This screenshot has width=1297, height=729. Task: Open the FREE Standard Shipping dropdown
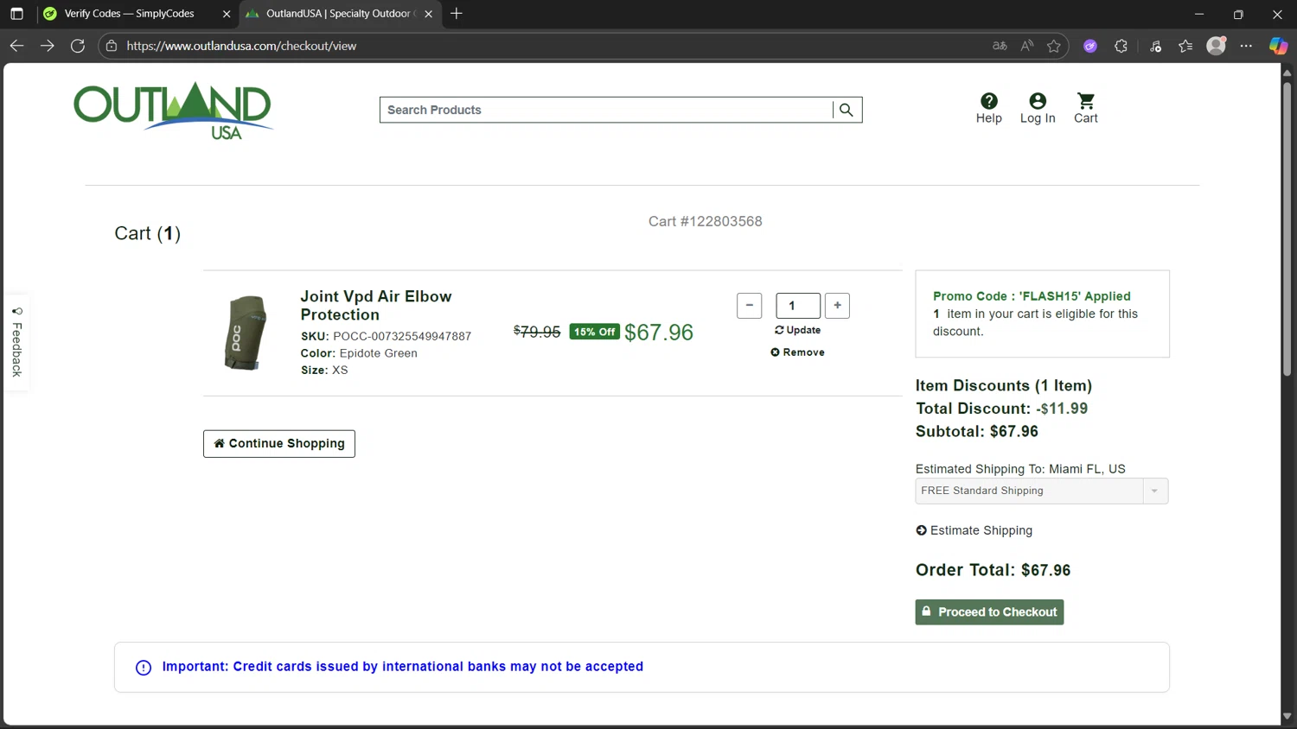pyautogui.click(x=1042, y=491)
